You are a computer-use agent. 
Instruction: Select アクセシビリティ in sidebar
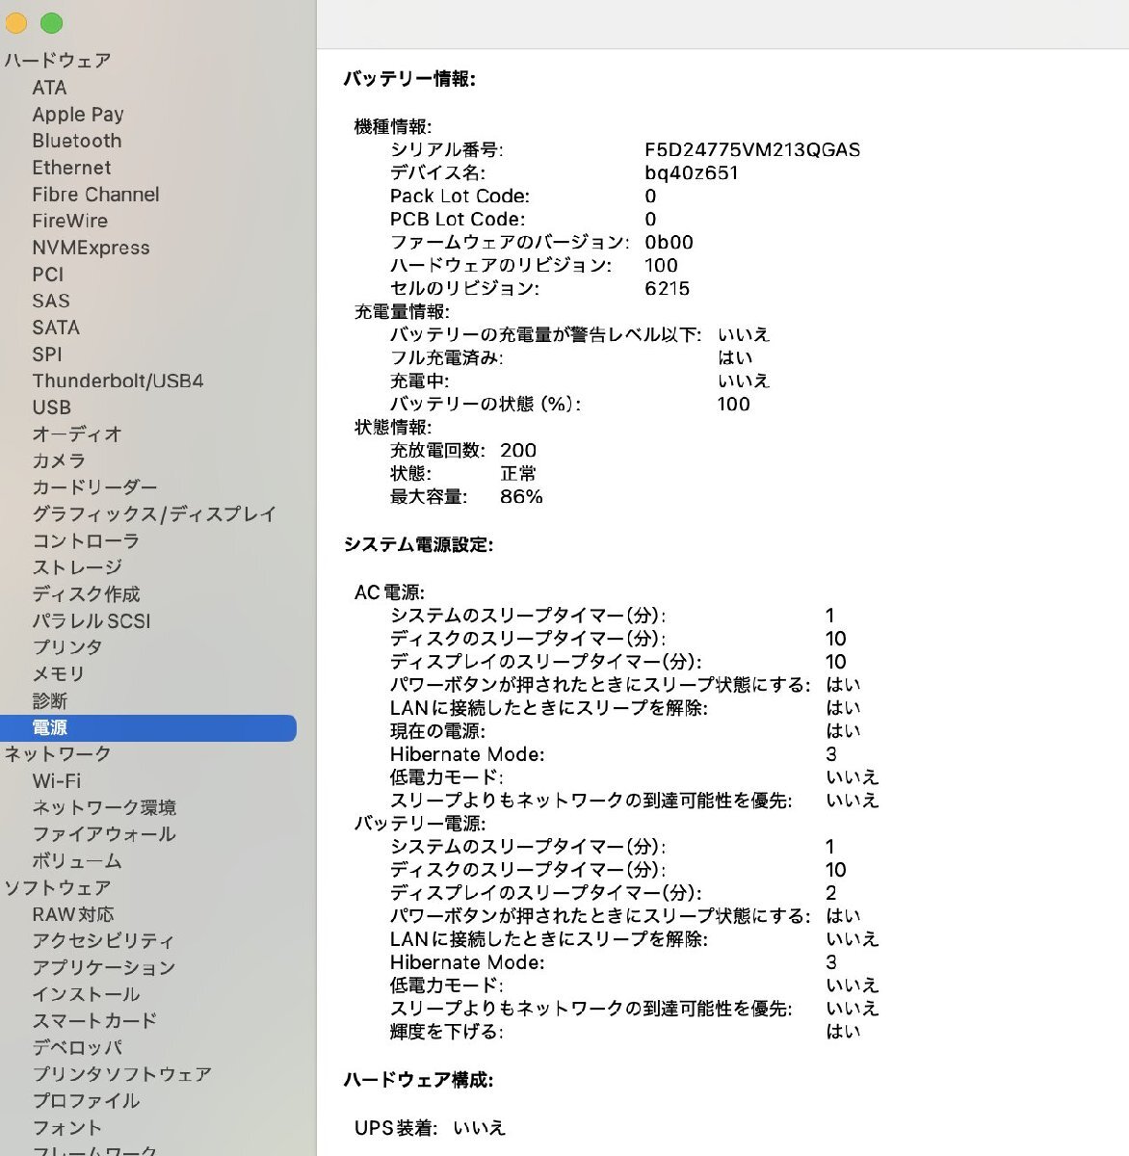103,941
